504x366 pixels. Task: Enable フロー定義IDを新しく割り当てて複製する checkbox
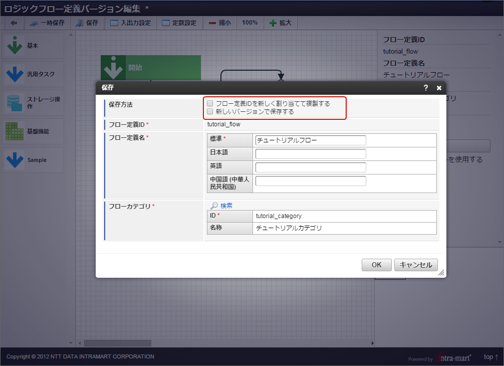(209, 103)
